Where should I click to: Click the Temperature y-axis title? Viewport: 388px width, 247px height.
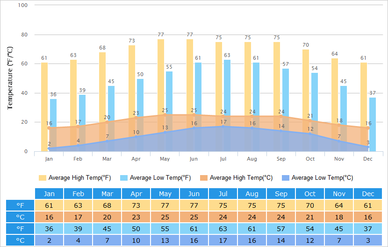pos(10,78)
